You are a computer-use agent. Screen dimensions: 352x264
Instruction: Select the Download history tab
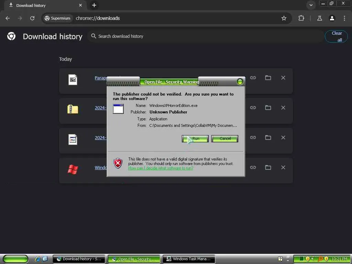coord(45,5)
